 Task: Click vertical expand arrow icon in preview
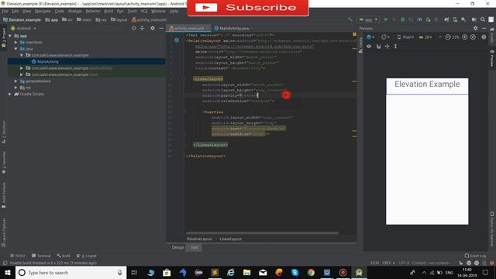(x=395, y=46)
